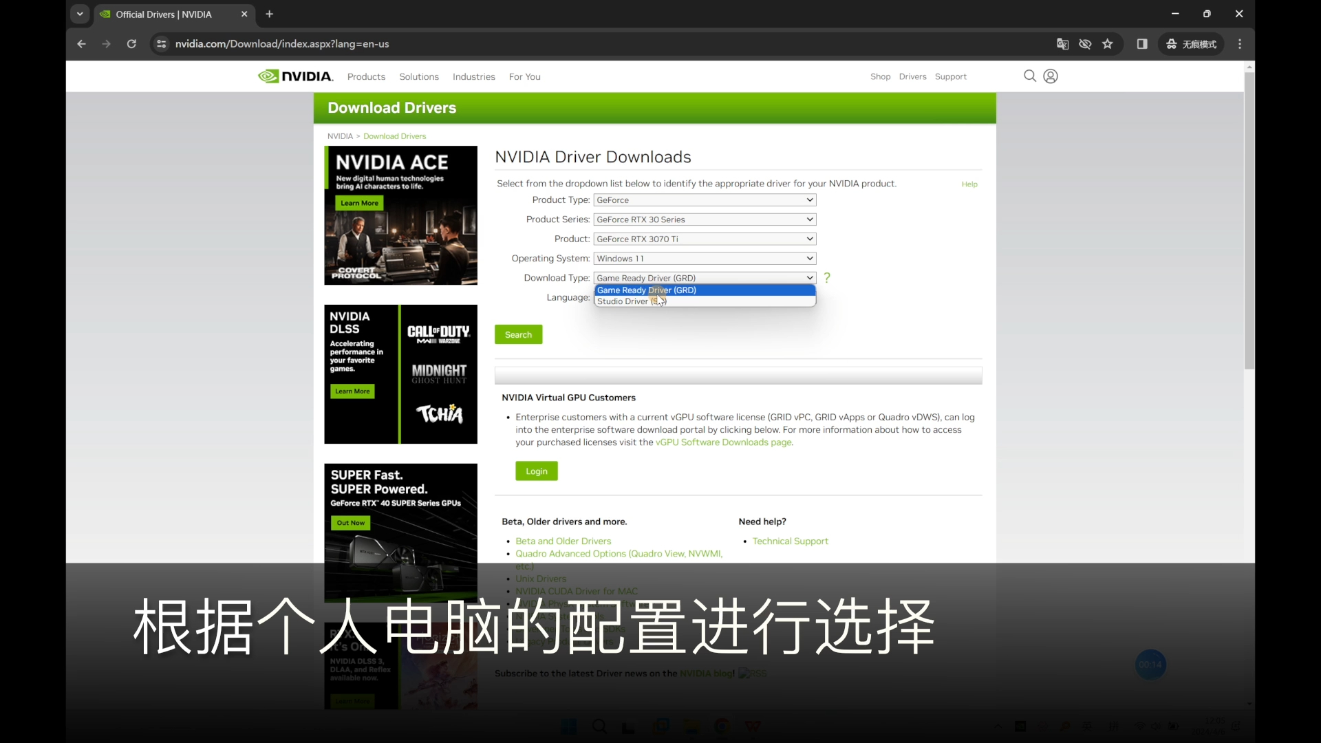This screenshot has height=743, width=1321.
Task: Bookmark this page with star icon
Action: (x=1107, y=44)
